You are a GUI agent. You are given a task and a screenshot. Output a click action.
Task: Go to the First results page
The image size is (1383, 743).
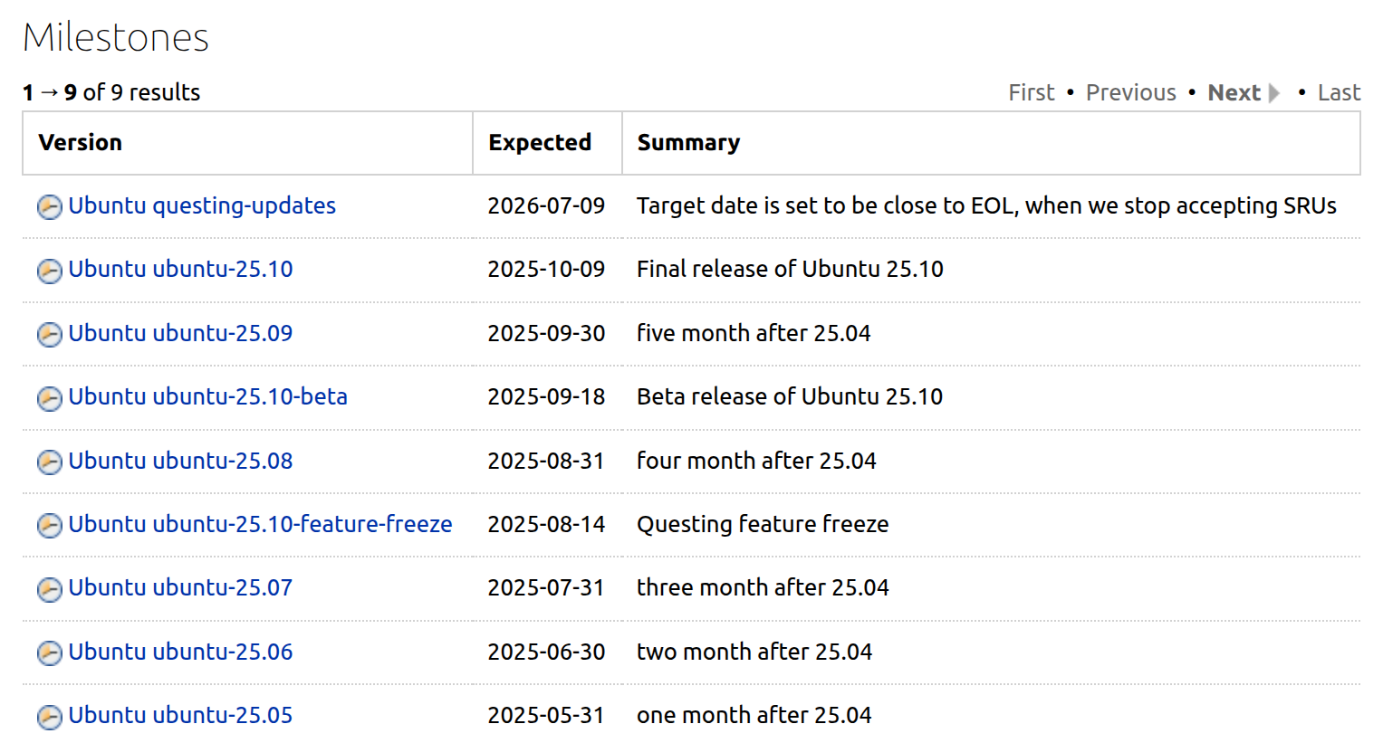tap(1032, 92)
